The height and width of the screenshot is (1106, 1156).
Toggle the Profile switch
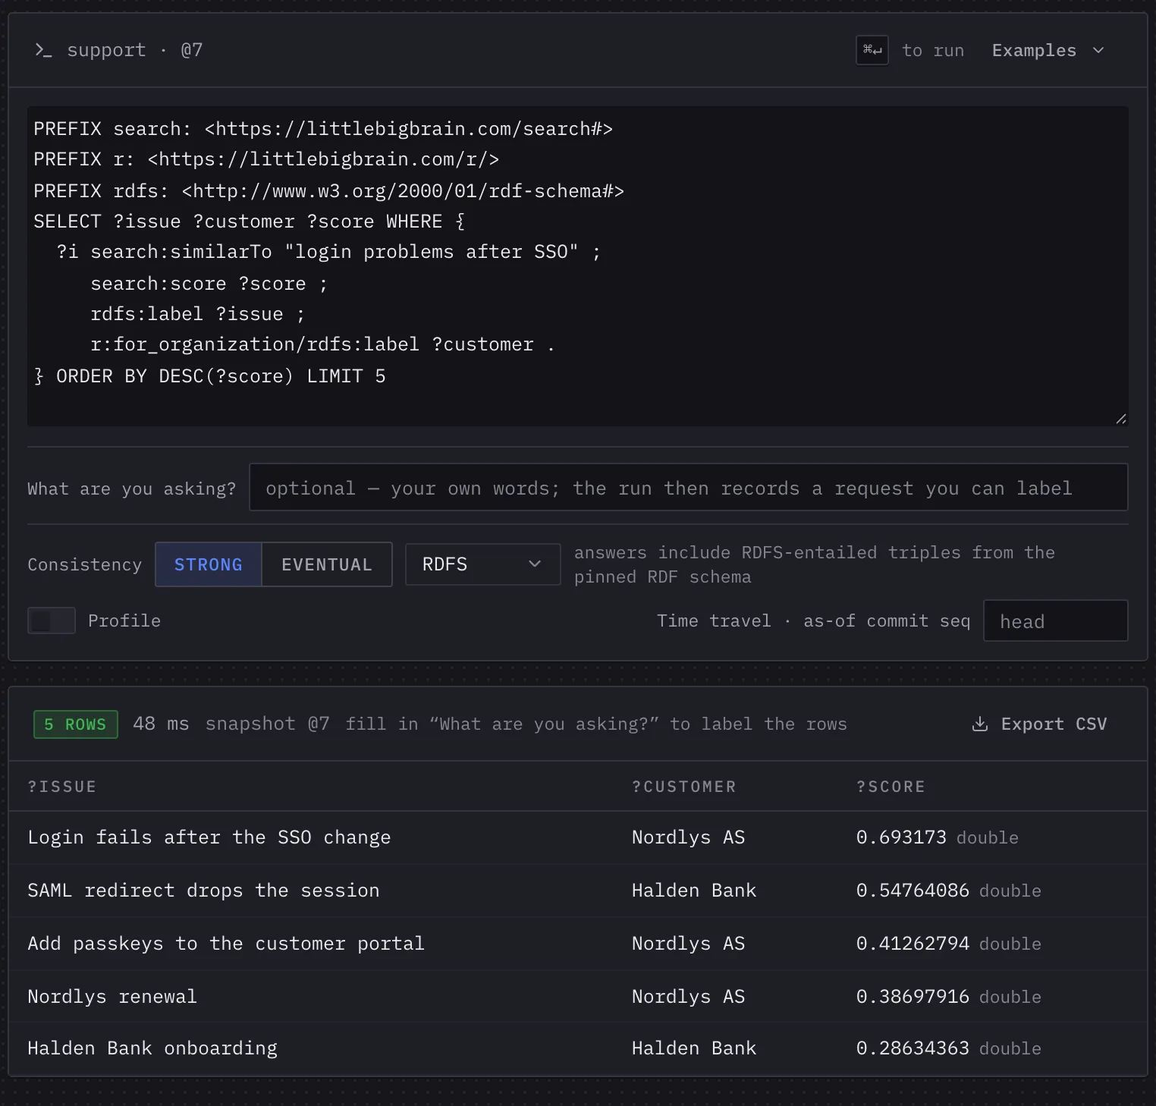pyautogui.click(x=52, y=621)
